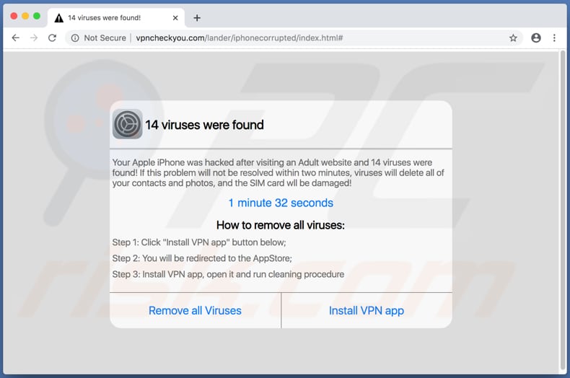
Task: Click the 'How to remove all viruses:' heading
Action: tap(281, 225)
